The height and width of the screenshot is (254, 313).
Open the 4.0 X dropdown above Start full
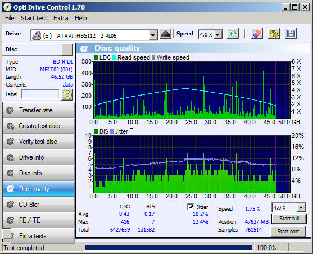(301, 208)
